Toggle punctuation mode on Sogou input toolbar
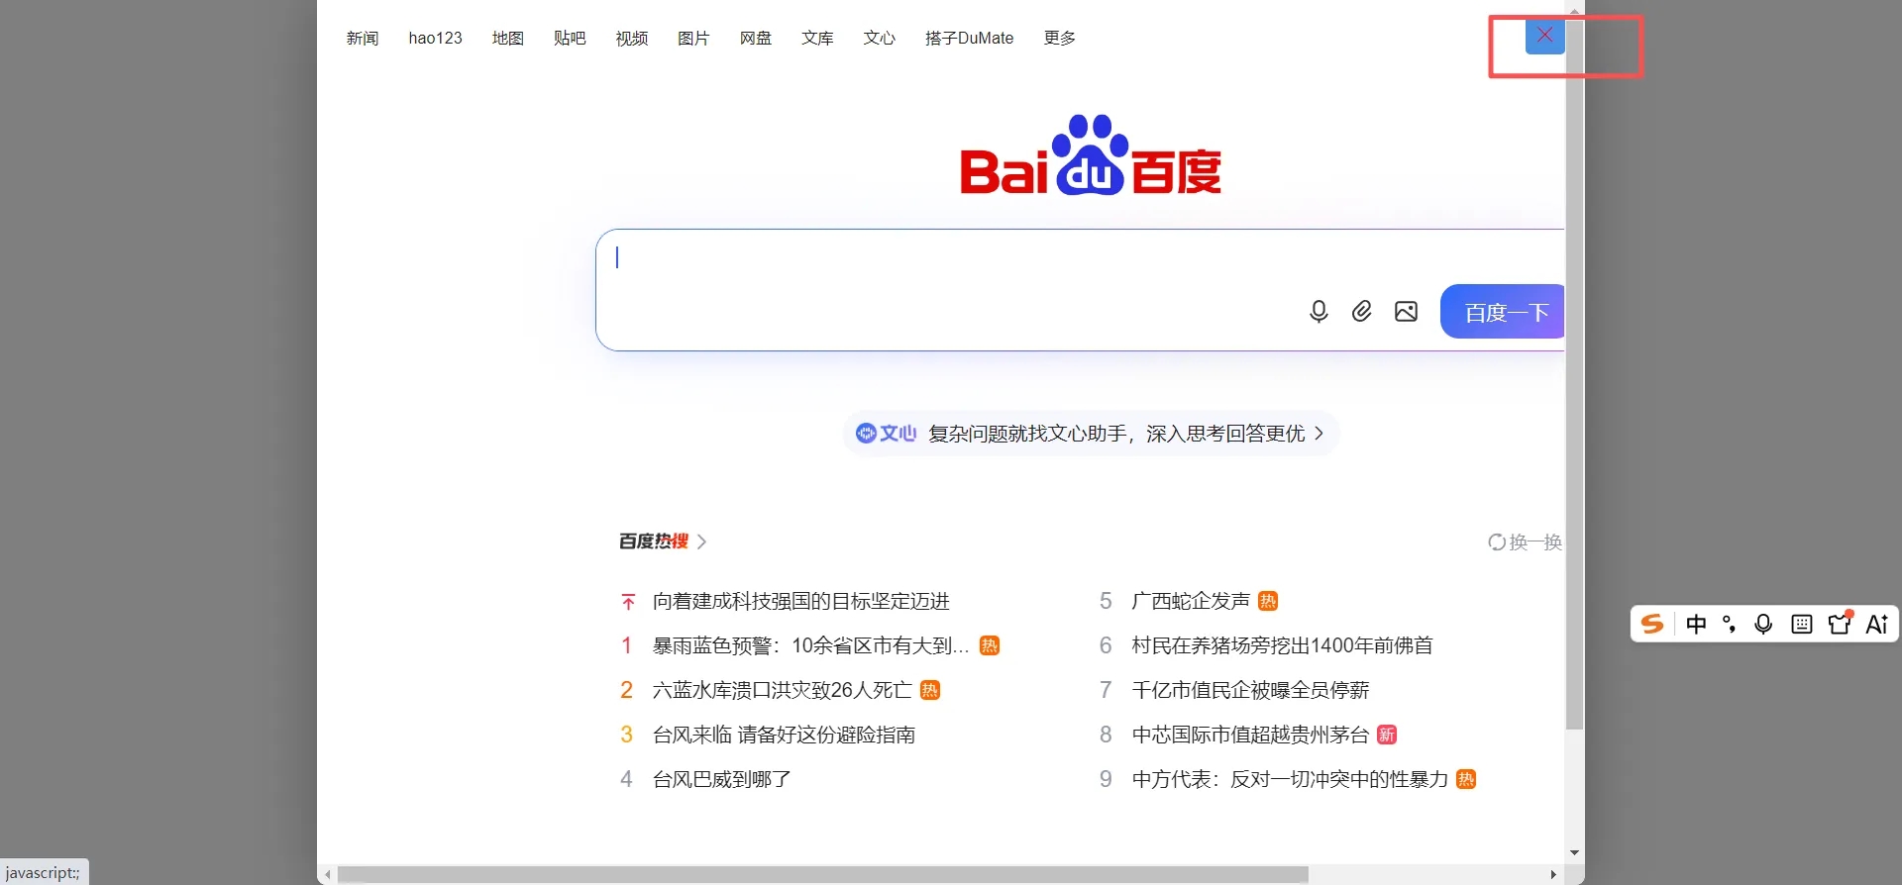 [1730, 624]
